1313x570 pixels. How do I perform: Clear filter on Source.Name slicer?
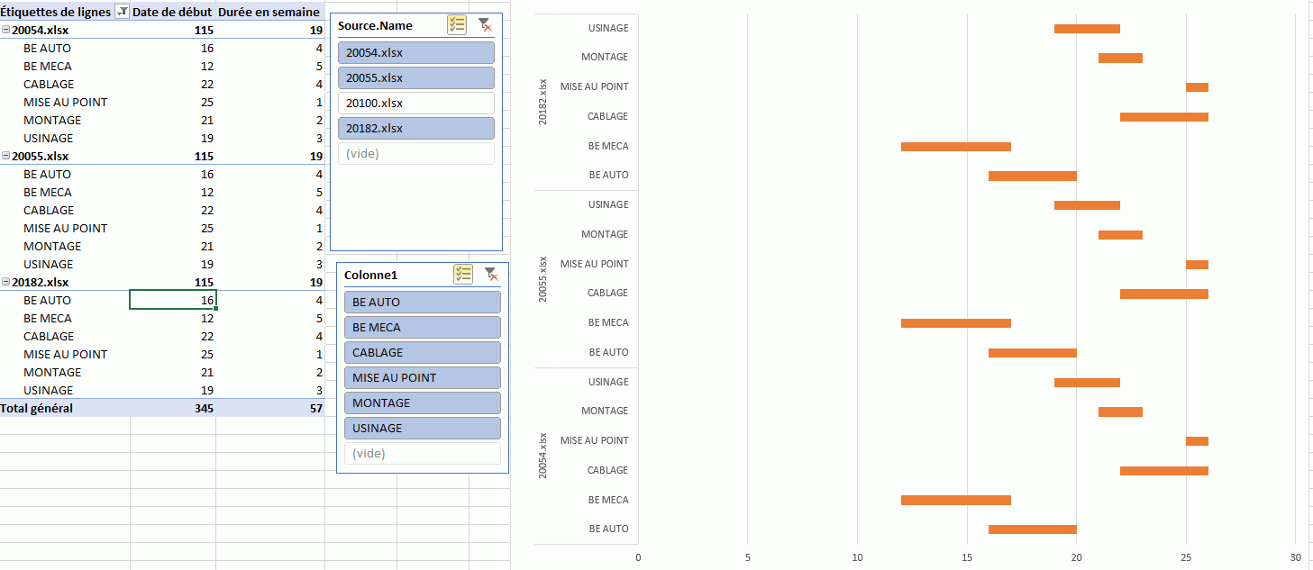point(485,25)
